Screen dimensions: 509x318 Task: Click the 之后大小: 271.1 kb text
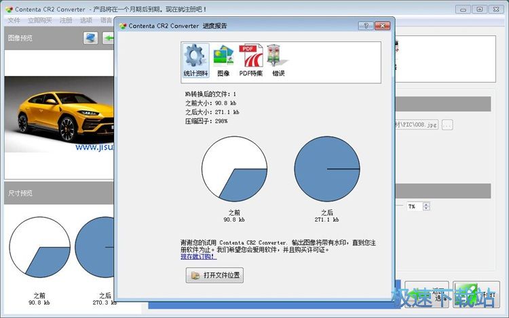pyautogui.click(x=212, y=112)
